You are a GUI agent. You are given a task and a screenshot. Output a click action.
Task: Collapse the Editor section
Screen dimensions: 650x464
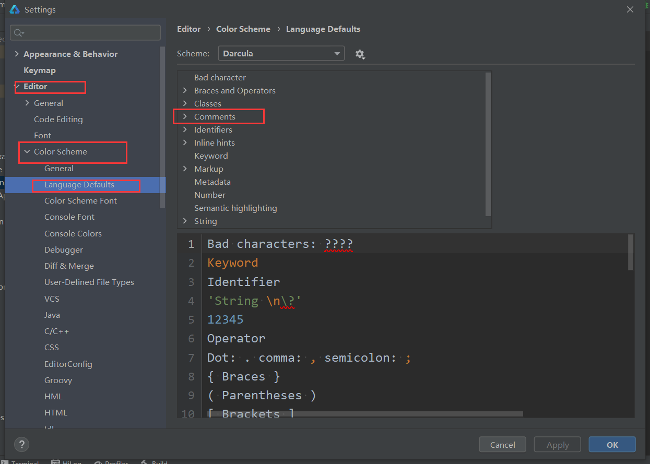[17, 86]
